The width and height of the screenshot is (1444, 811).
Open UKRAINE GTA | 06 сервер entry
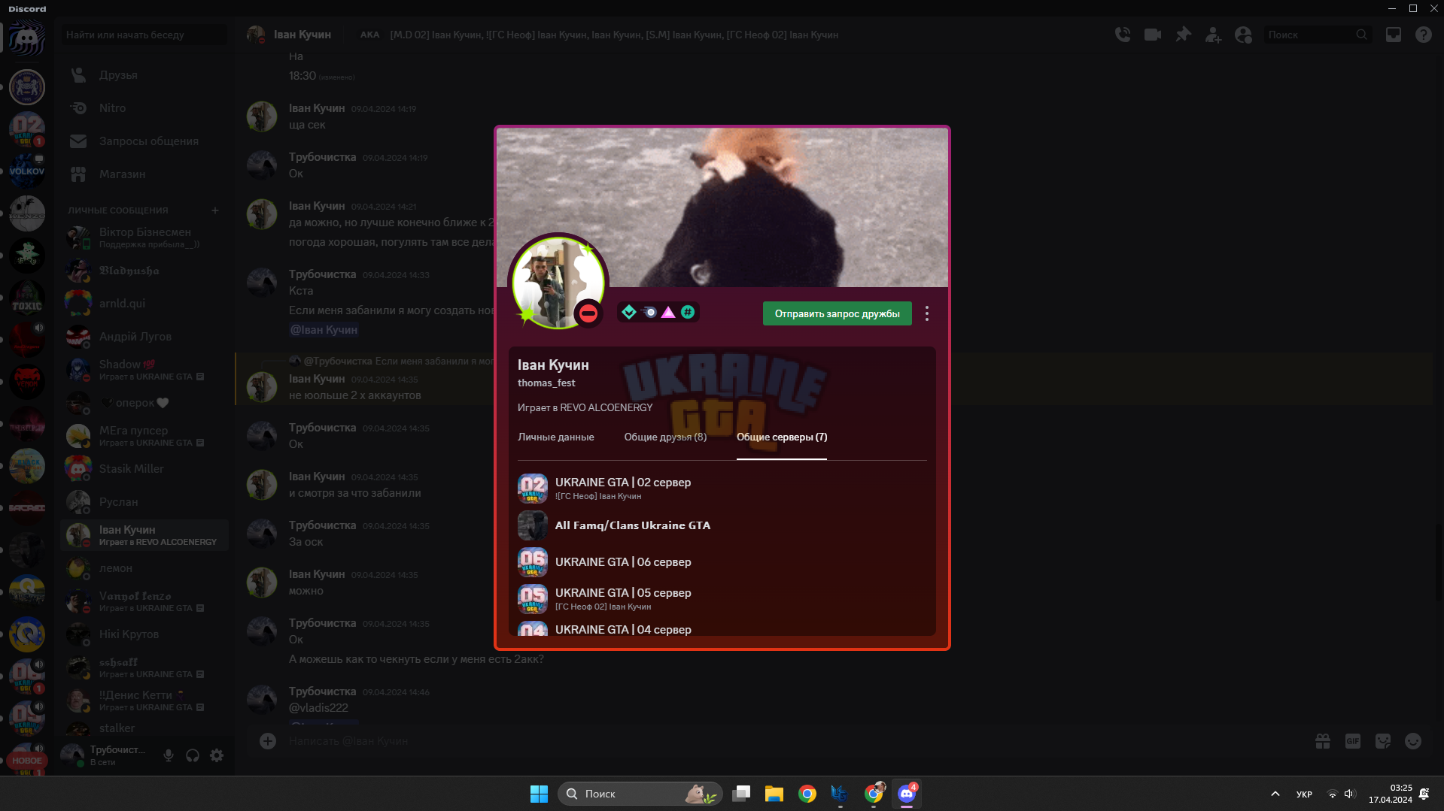pos(722,562)
